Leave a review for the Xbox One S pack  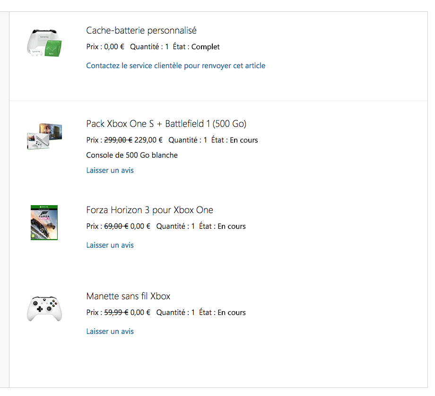click(110, 170)
